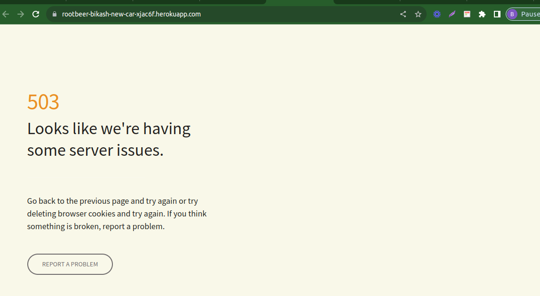Click the browser forward arrow
The width and height of the screenshot is (540, 296).
click(x=21, y=14)
